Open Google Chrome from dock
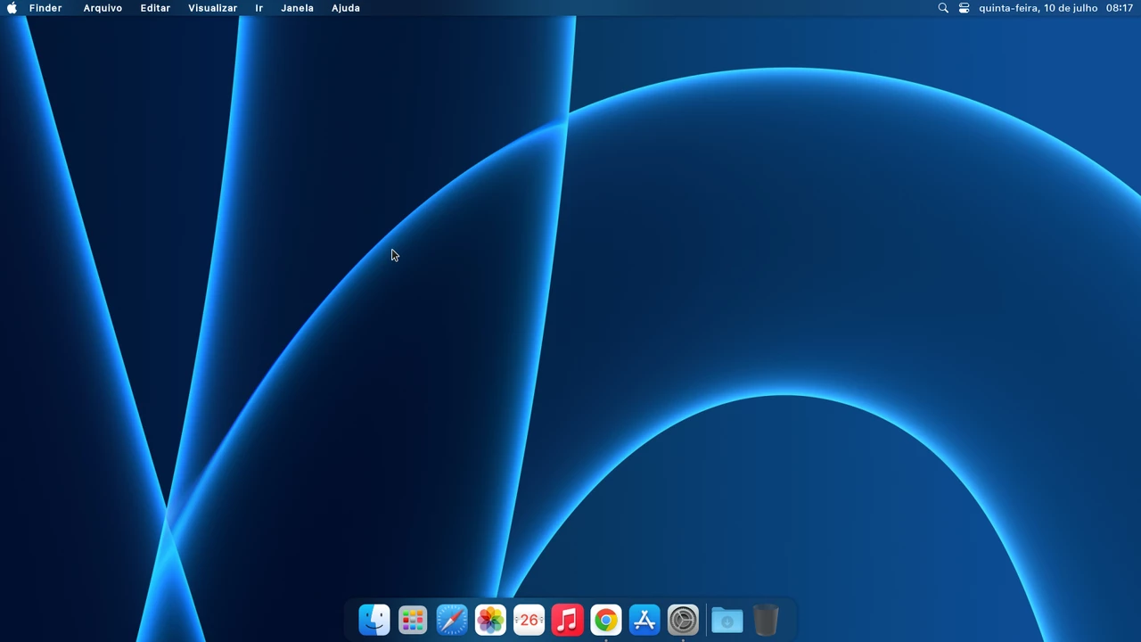The image size is (1141, 642). [x=606, y=620]
